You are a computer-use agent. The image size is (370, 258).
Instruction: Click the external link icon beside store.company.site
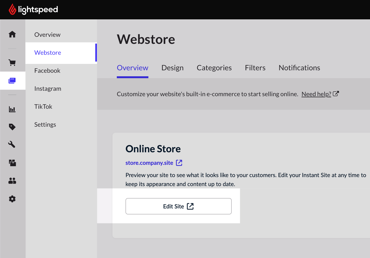(x=179, y=163)
